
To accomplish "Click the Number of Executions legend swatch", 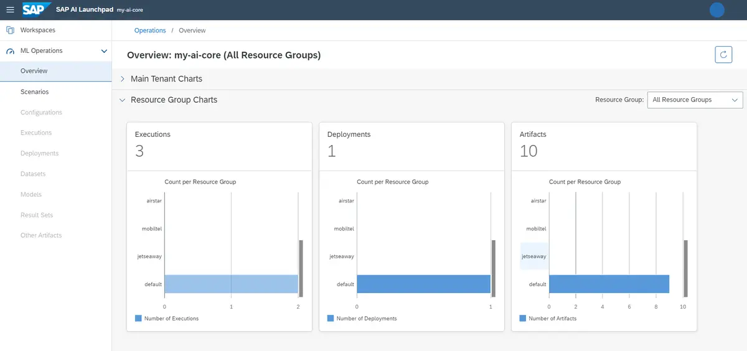I will click(x=138, y=318).
